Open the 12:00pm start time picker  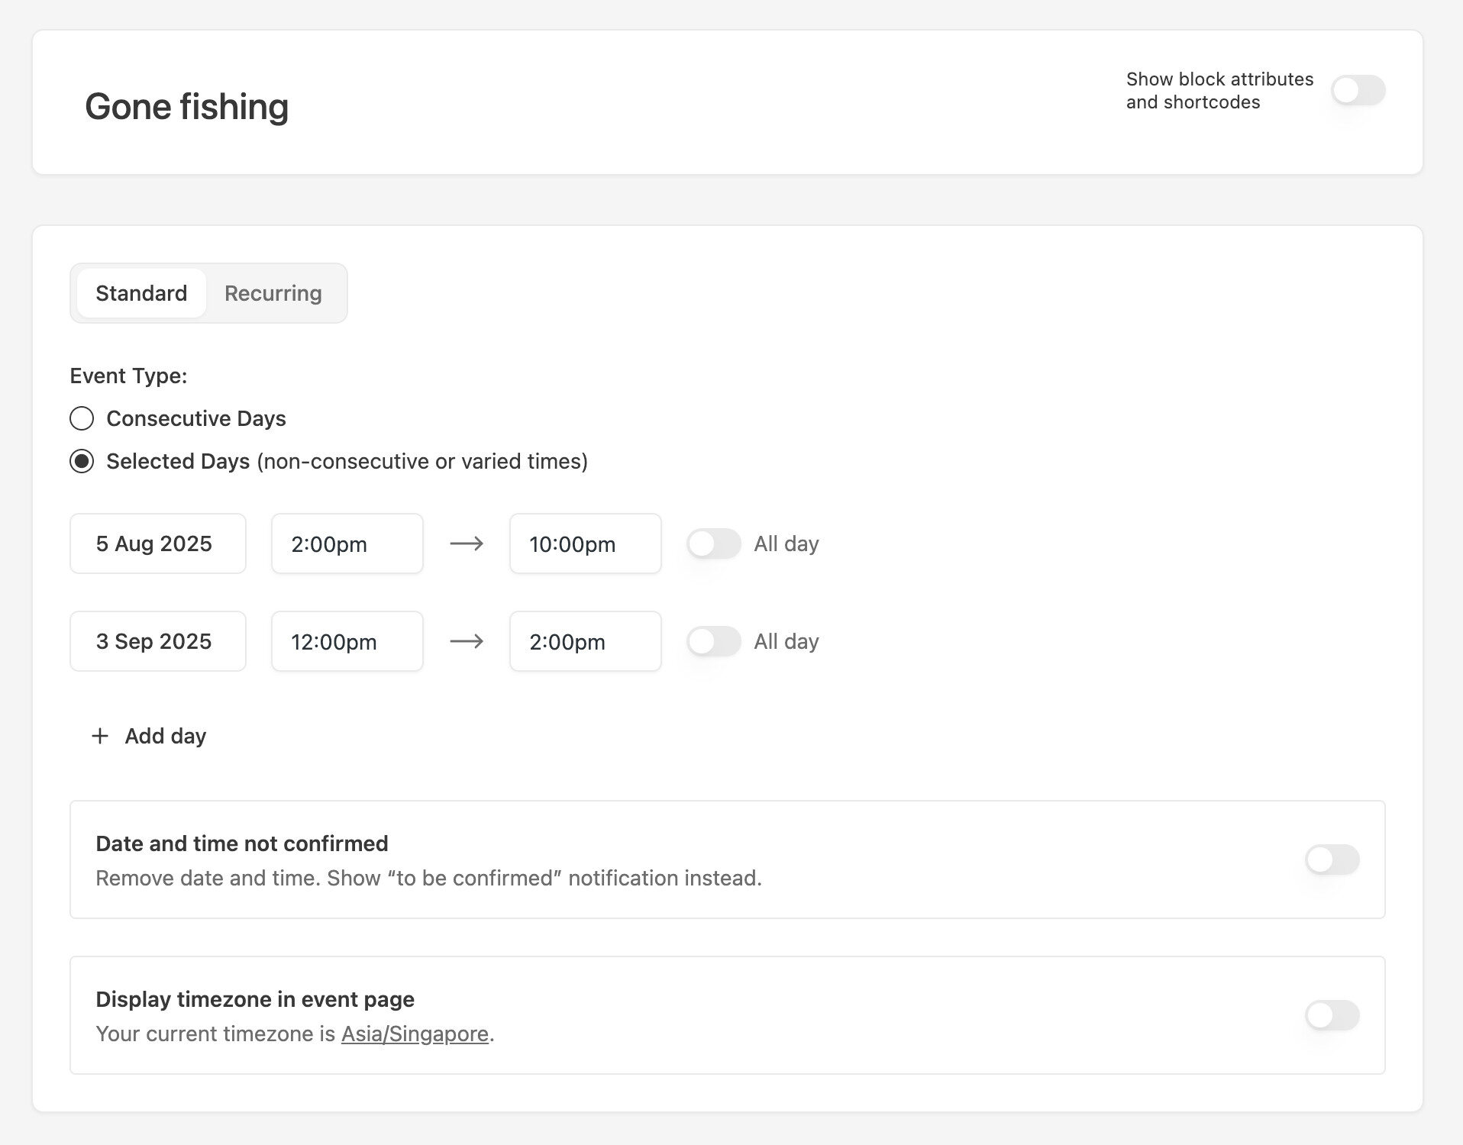[x=347, y=641]
